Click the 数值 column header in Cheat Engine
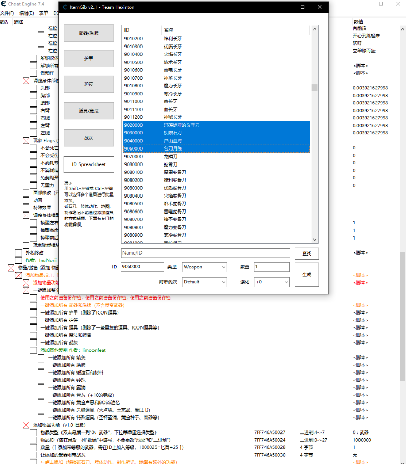The height and width of the screenshot is (464, 406). click(x=358, y=22)
